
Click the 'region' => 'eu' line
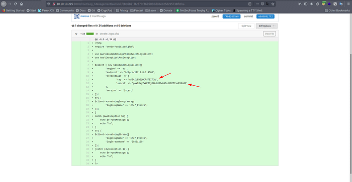pos(175,69)
